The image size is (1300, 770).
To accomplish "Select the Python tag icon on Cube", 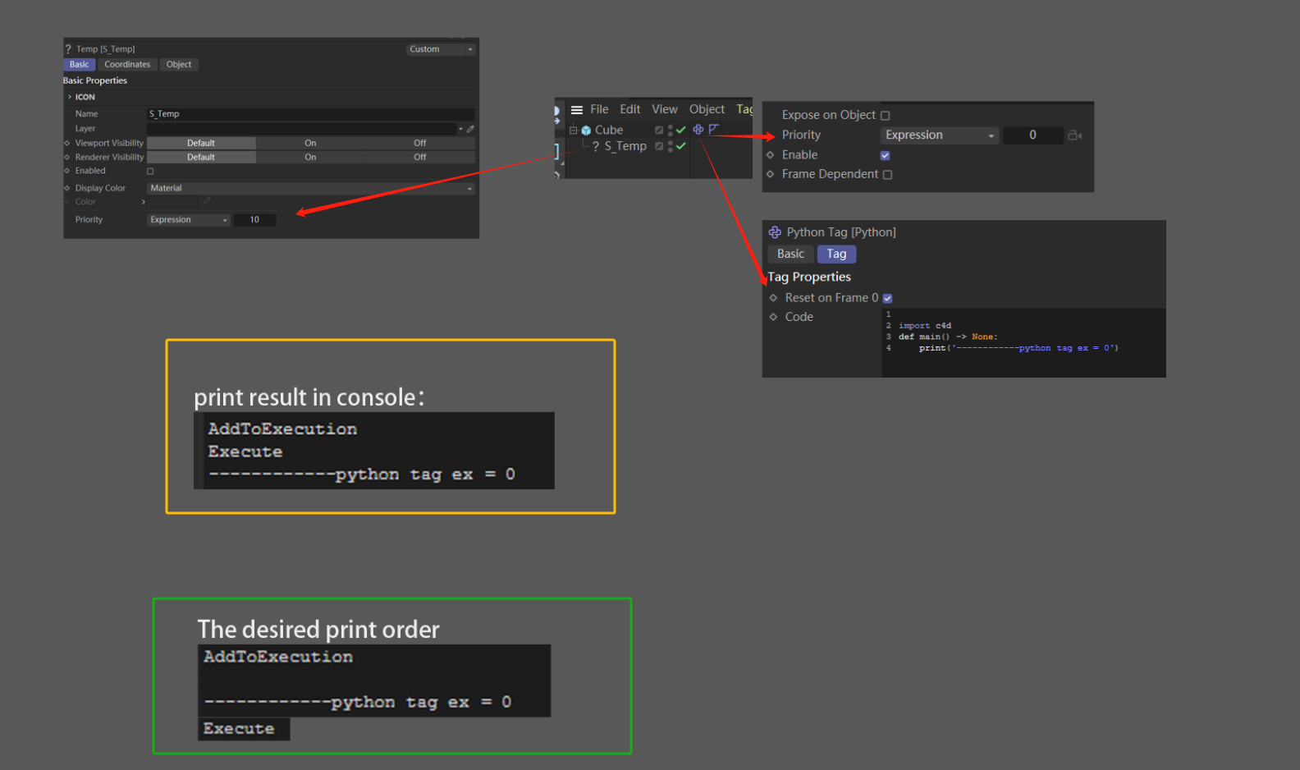I will click(698, 130).
